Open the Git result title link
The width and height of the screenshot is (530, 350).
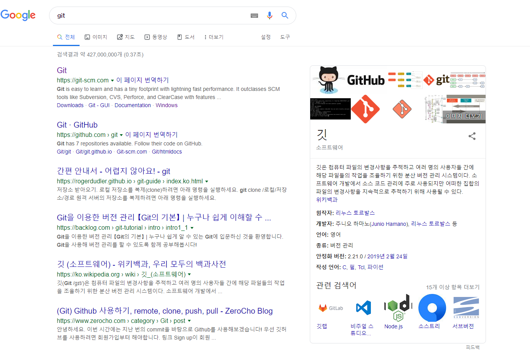[x=62, y=70]
